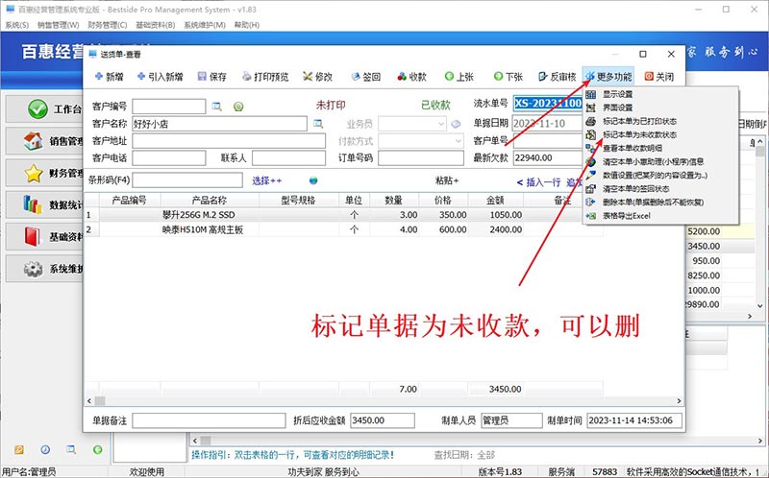The width and height of the screenshot is (769, 478).
Task: Click the 客户电话 input field
Action: tap(169, 157)
